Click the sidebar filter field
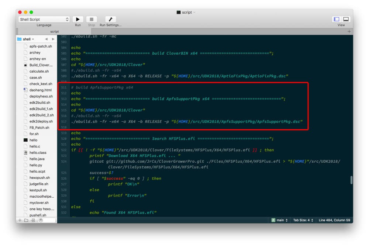This screenshot has height=246, width=369. point(47,220)
